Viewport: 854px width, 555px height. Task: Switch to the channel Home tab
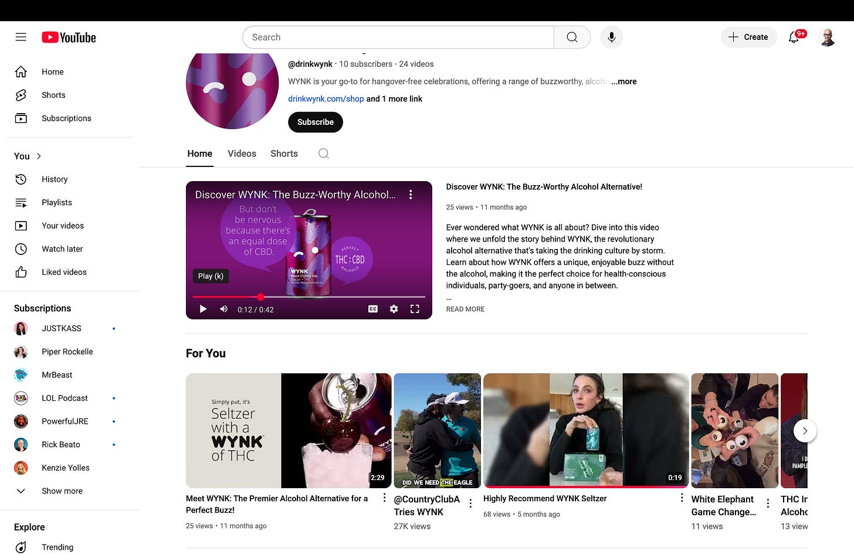200,154
